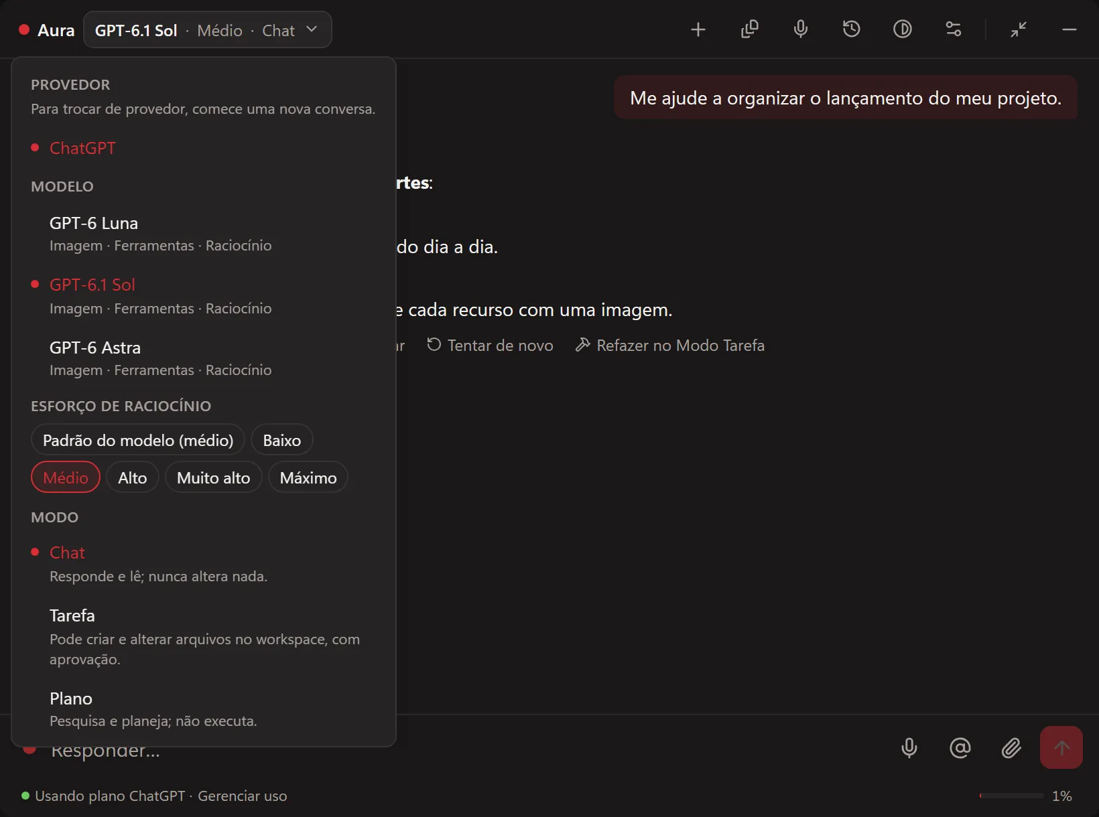The height and width of the screenshot is (817, 1099).
Task: Set reasoning effort to Máximo
Action: 308,477
